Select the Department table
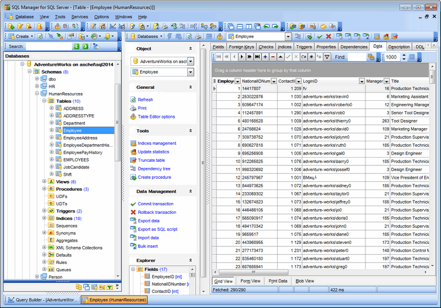This screenshot has width=441, height=308. 74,123
